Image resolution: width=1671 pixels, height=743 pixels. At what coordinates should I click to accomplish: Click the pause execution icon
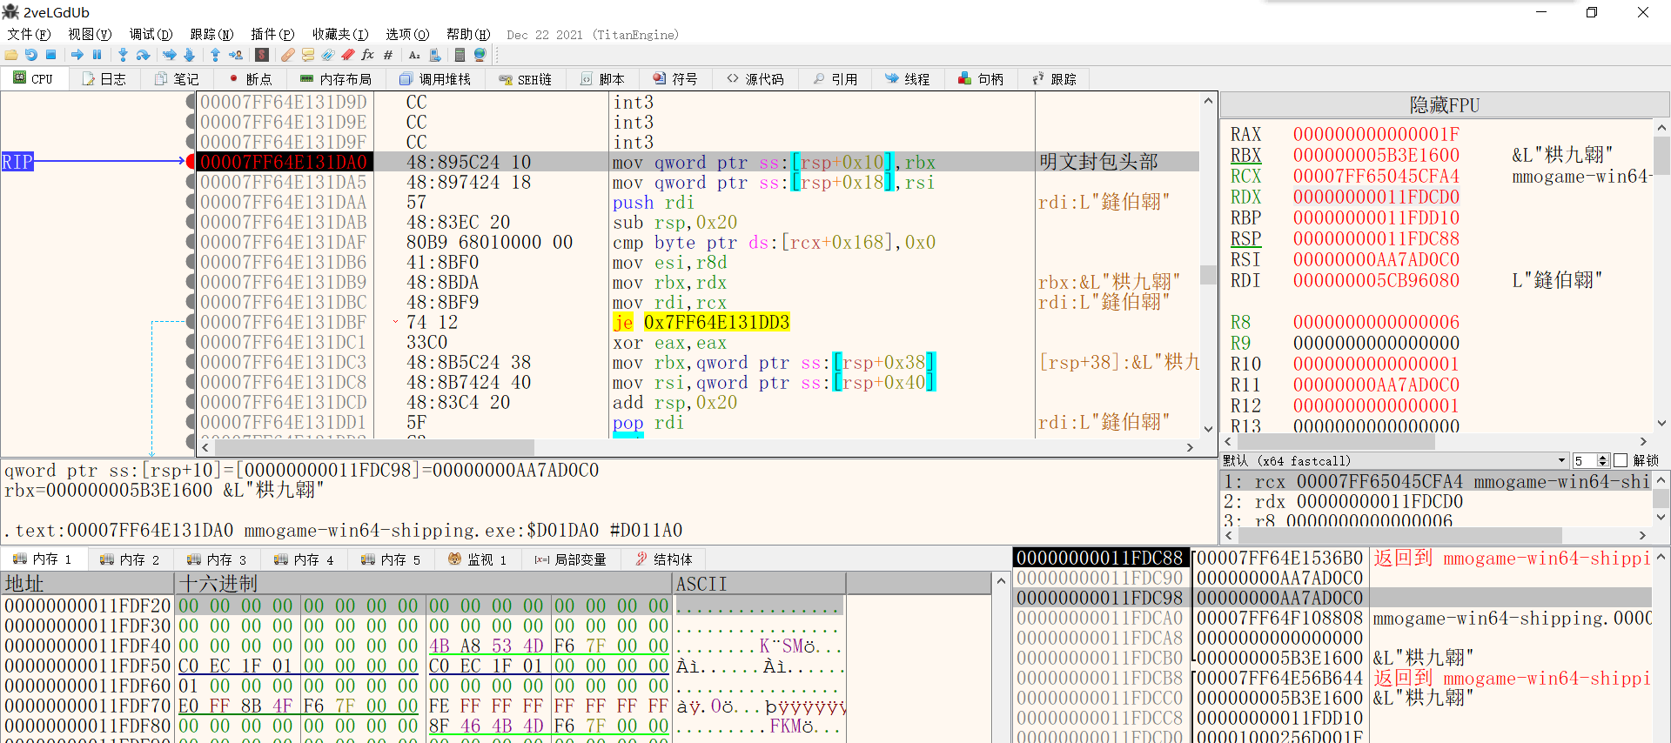tap(97, 55)
